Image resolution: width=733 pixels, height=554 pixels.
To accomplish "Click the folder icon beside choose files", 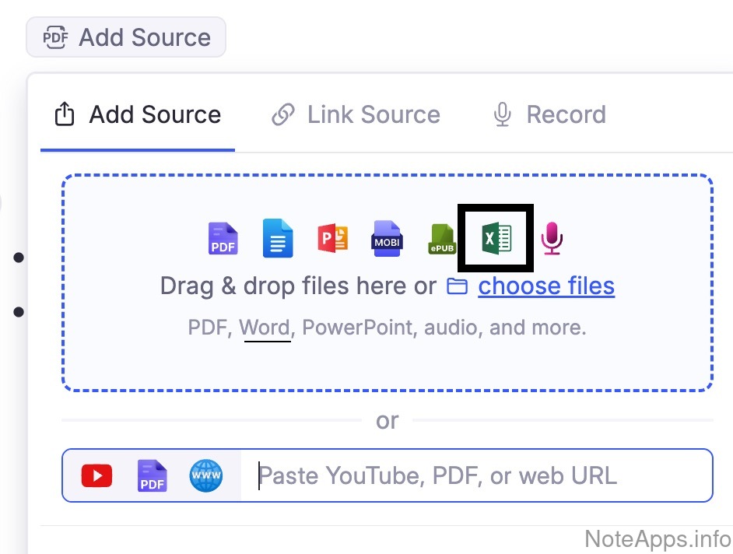I will [457, 286].
